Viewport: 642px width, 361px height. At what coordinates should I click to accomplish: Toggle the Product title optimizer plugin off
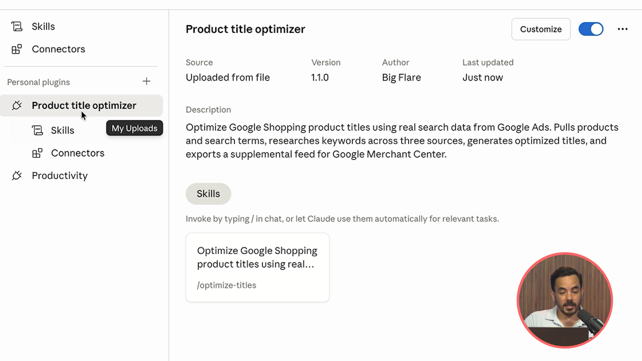coord(591,29)
